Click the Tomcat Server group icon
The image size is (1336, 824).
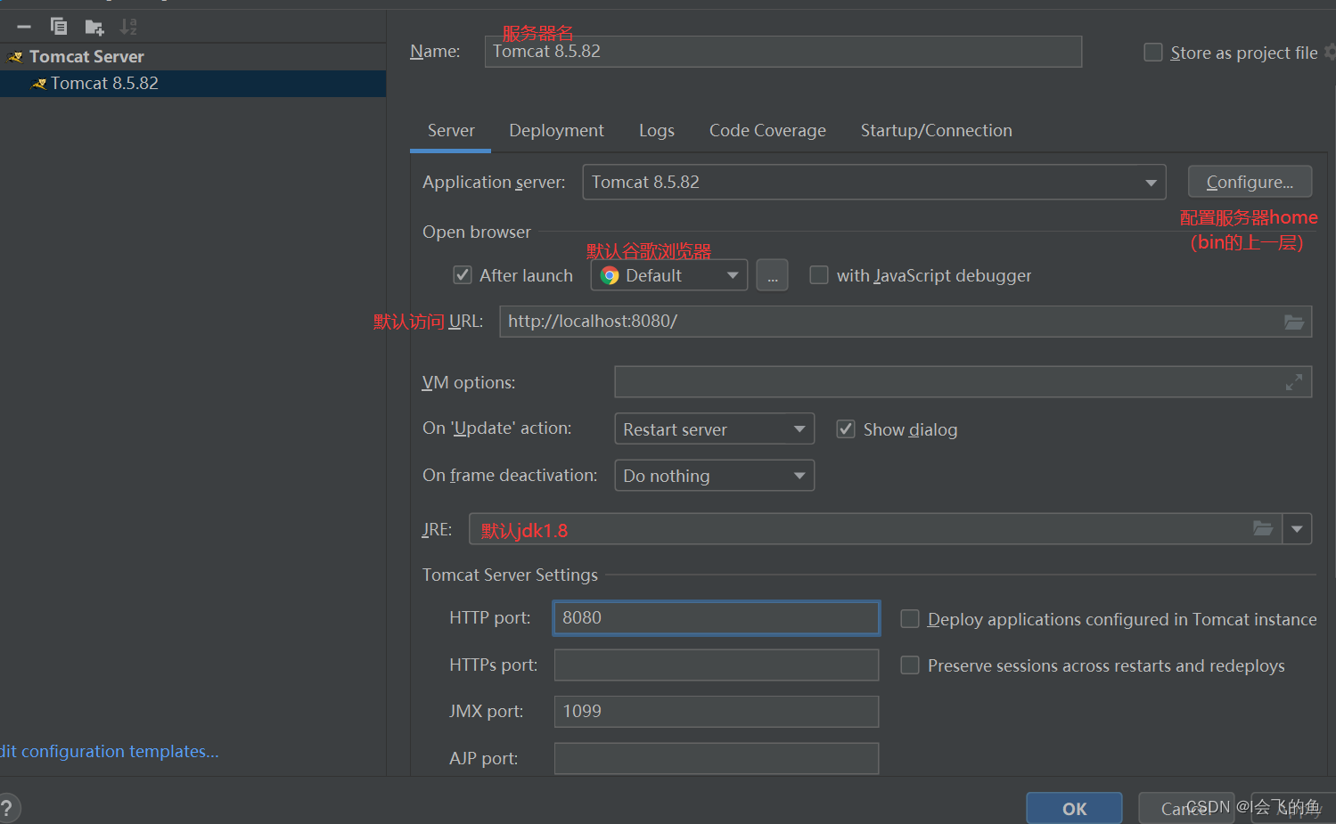[15, 57]
